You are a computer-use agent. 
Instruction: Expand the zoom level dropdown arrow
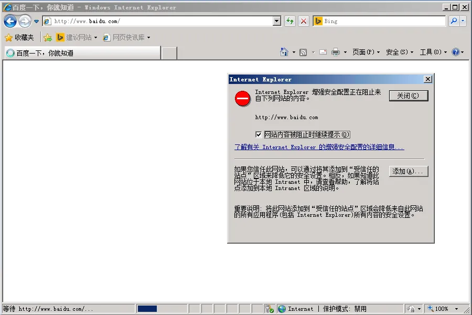tap(457, 309)
